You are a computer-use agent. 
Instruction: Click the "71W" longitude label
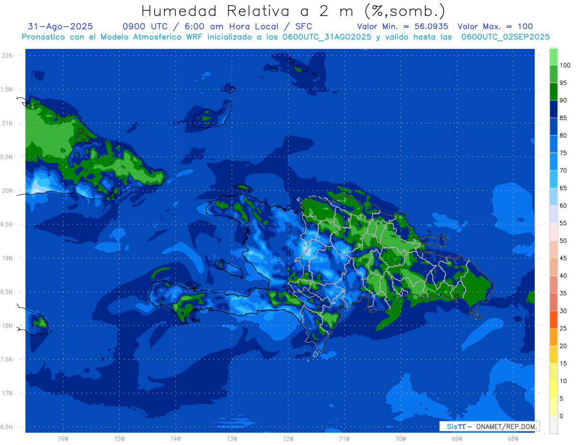click(x=344, y=439)
